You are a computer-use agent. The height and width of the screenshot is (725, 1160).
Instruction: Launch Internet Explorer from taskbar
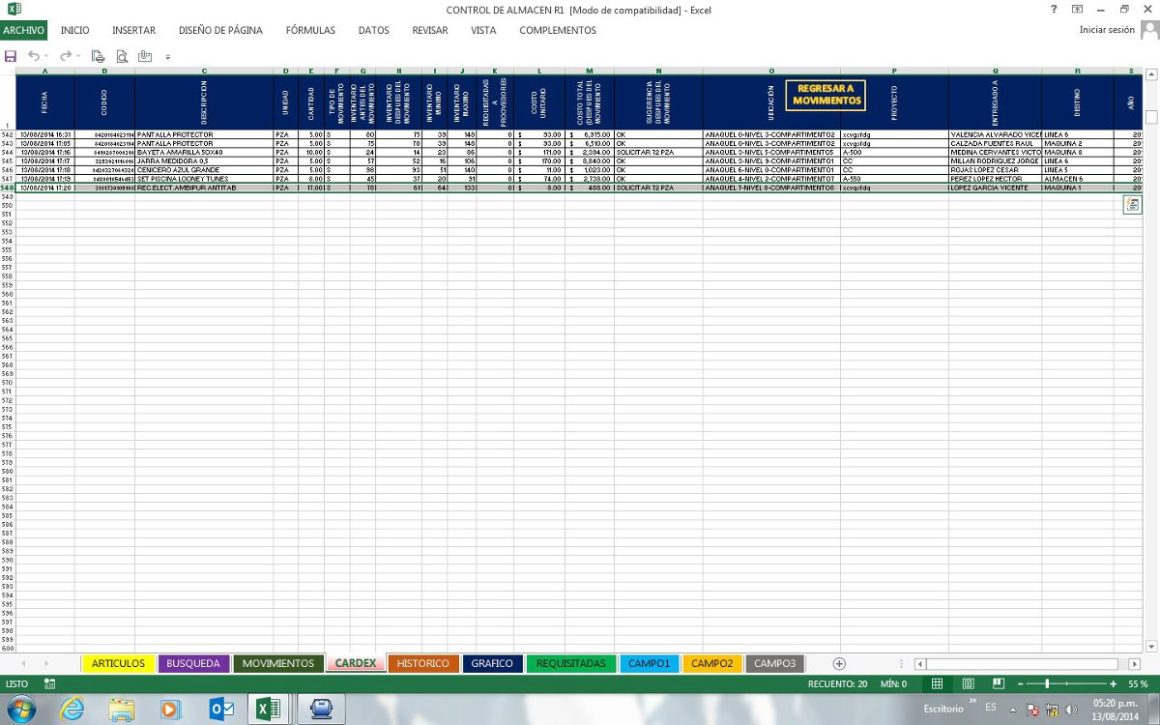(72, 709)
